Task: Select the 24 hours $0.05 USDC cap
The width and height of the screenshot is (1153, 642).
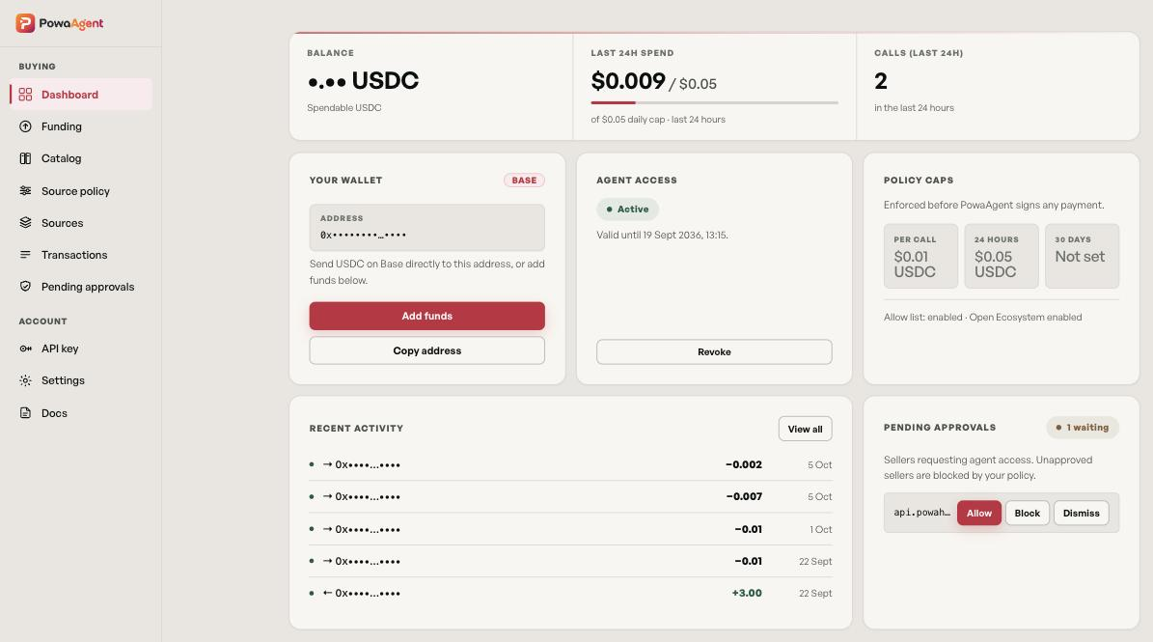Action: (1001, 256)
